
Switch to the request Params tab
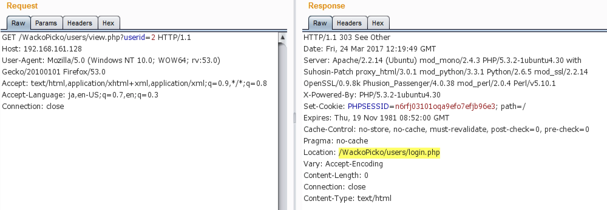tap(46, 23)
